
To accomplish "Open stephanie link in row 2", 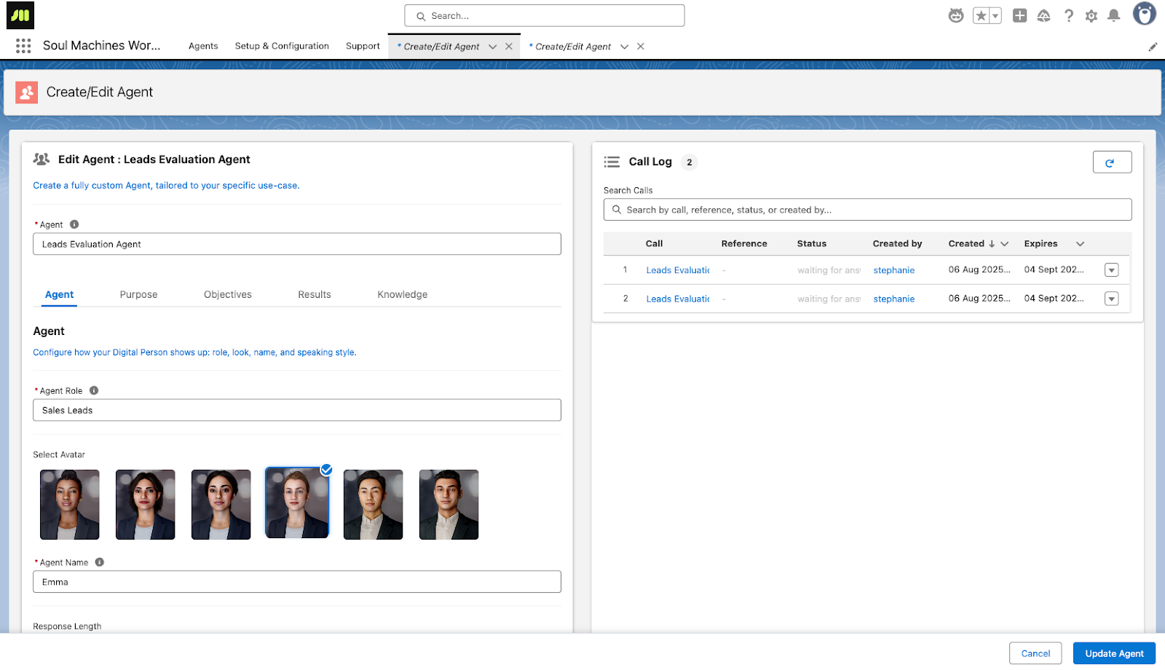I will coord(893,299).
